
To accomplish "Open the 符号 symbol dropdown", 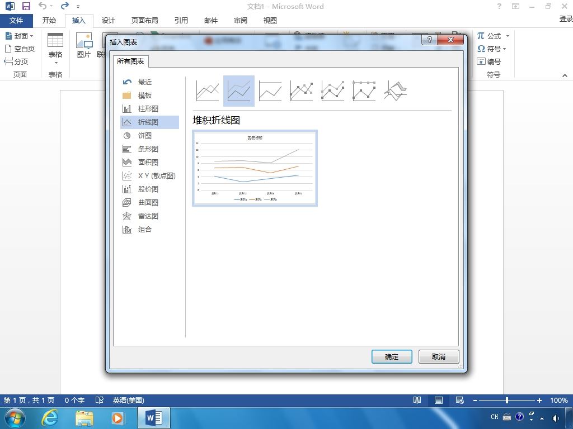I will [x=492, y=49].
